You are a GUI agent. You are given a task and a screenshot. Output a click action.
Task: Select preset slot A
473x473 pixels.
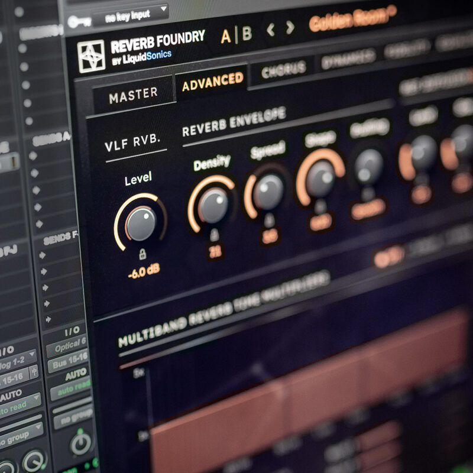pos(226,36)
